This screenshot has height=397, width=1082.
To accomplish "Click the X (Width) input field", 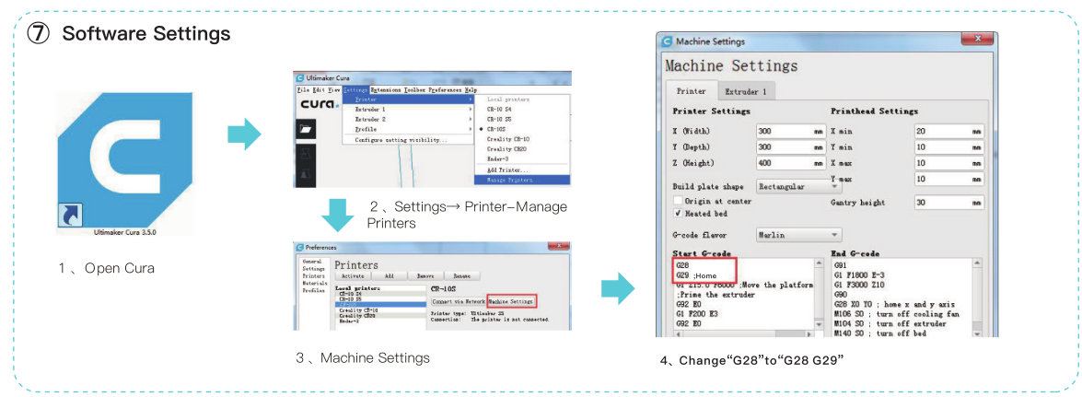I will point(789,132).
